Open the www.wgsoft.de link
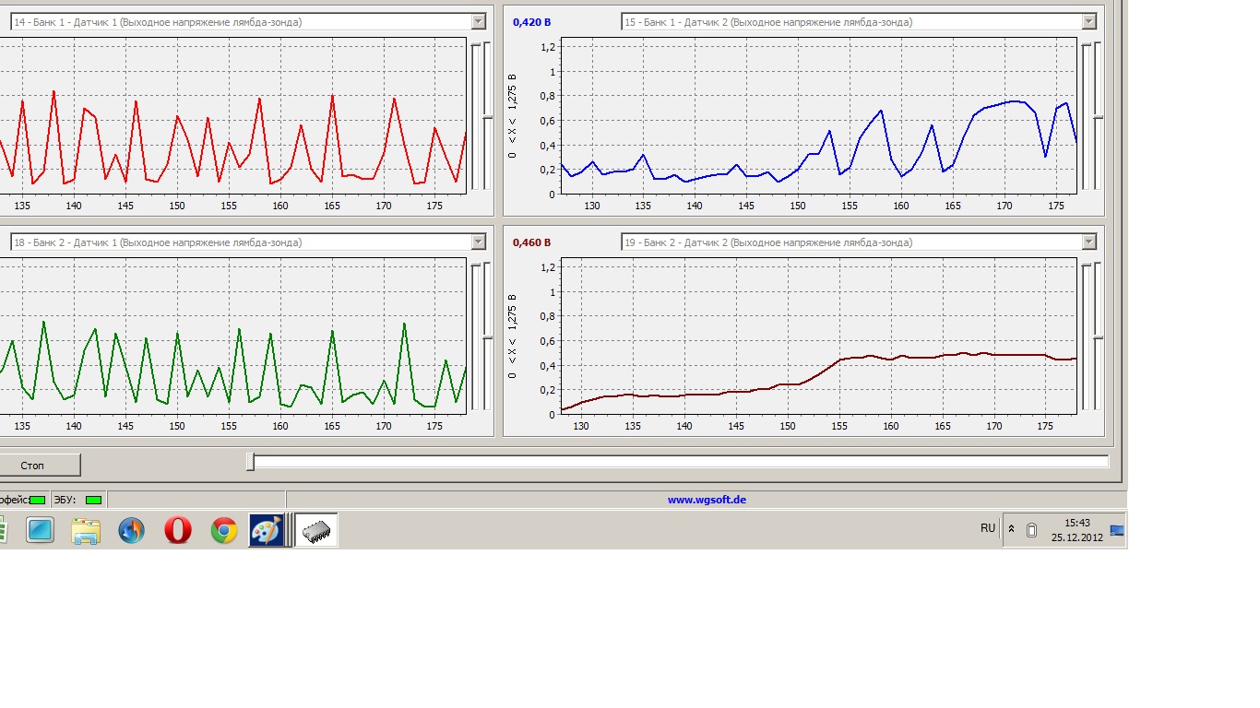Viewport: 1260px width, 708px height. [707, 500]
